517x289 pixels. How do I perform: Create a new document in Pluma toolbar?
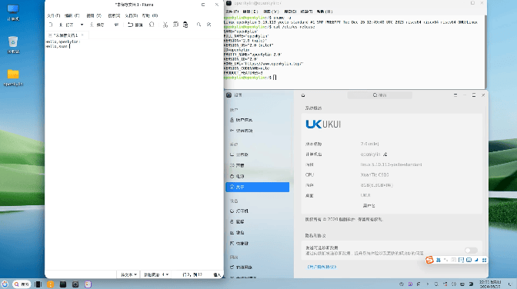(x=51, y=25)
